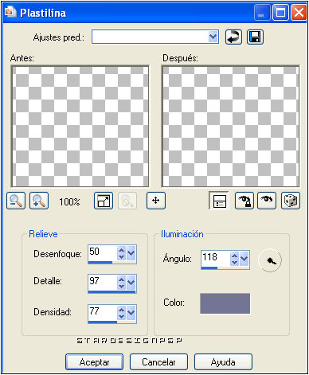
Task: Zoom in the preview with plus magnifier
Action: click(39, 201)
